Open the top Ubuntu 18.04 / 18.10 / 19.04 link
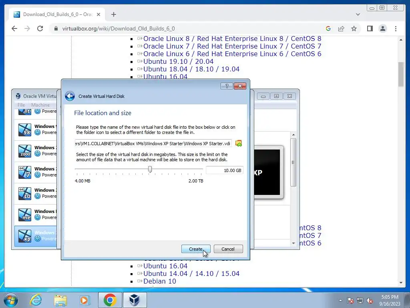 (191, 69)
